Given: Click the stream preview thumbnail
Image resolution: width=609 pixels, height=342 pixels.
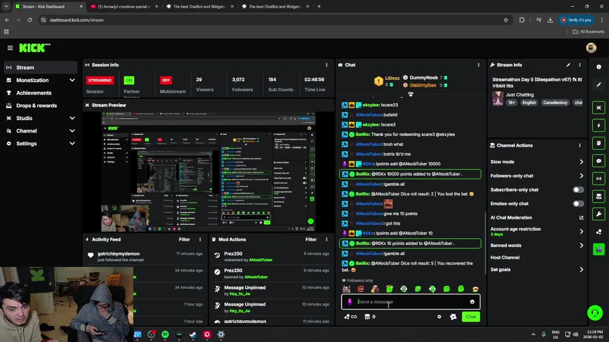Looking at the screenshot, I should pyautogui.click(x=208, y=171).
